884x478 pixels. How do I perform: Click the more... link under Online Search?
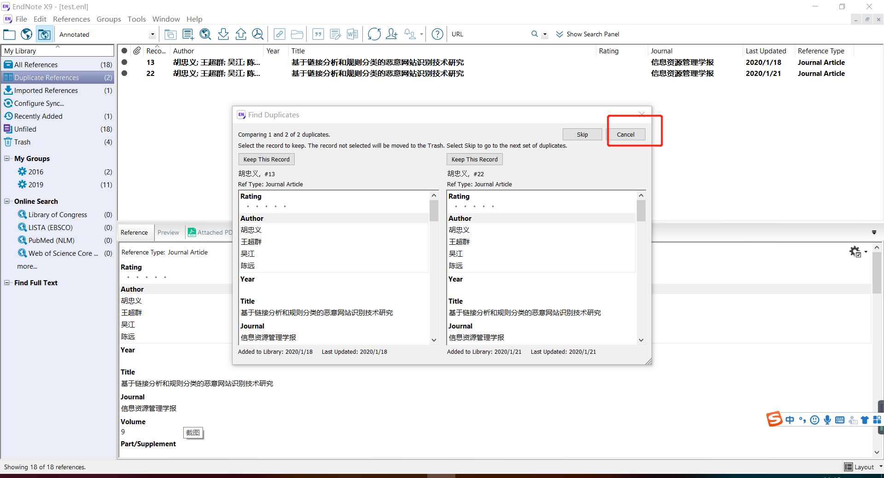(27, 266)
